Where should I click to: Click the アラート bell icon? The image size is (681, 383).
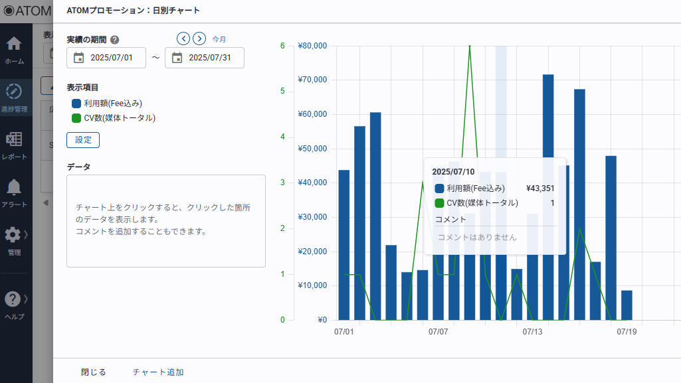(13, 187)
